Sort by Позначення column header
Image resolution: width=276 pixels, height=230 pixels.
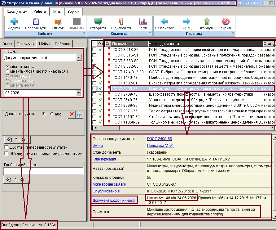point(130,43)
